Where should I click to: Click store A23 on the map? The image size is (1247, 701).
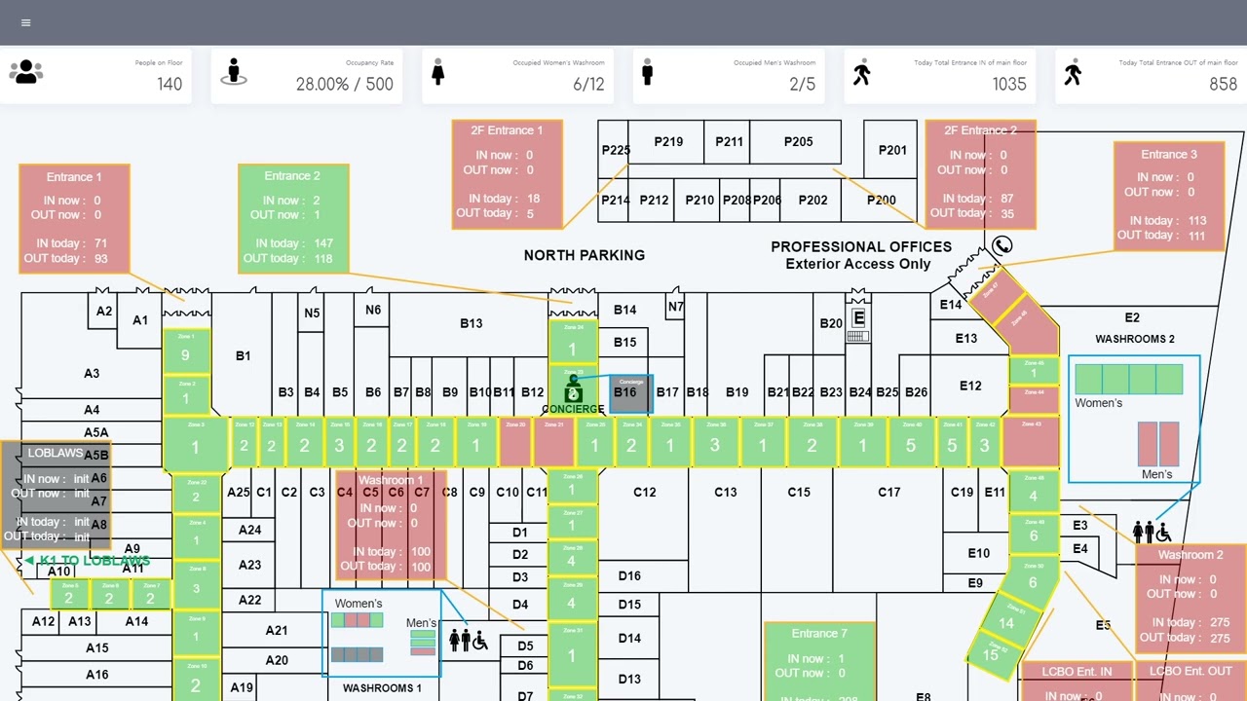[x=249, y=564]
